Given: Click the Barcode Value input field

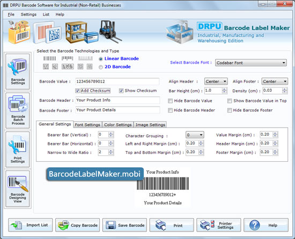Looking at the screenshot, I should pos(117,81).
